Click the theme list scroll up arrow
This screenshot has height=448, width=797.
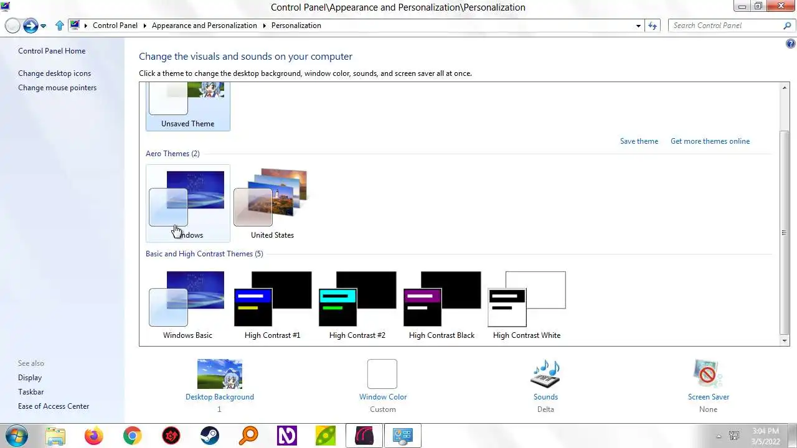(x=785, y=88)
